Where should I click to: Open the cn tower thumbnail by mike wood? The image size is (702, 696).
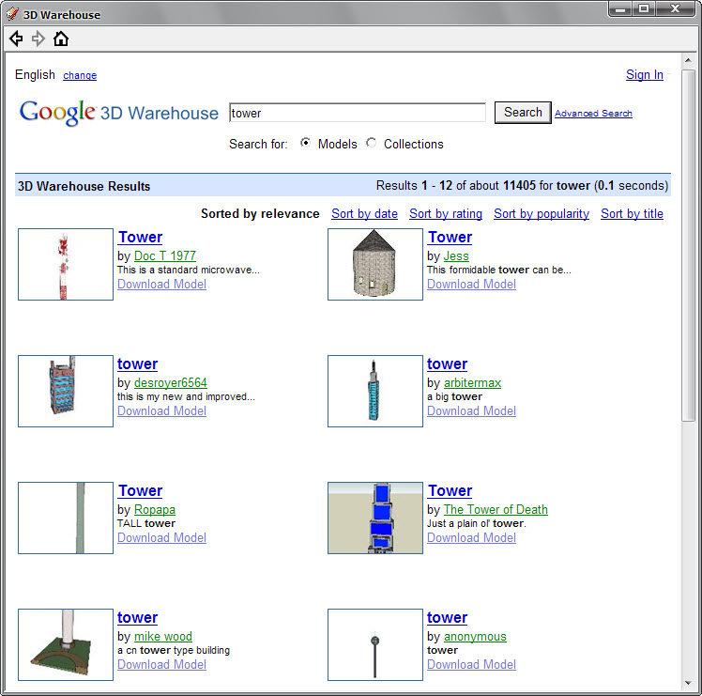click(x=66, y=644)
